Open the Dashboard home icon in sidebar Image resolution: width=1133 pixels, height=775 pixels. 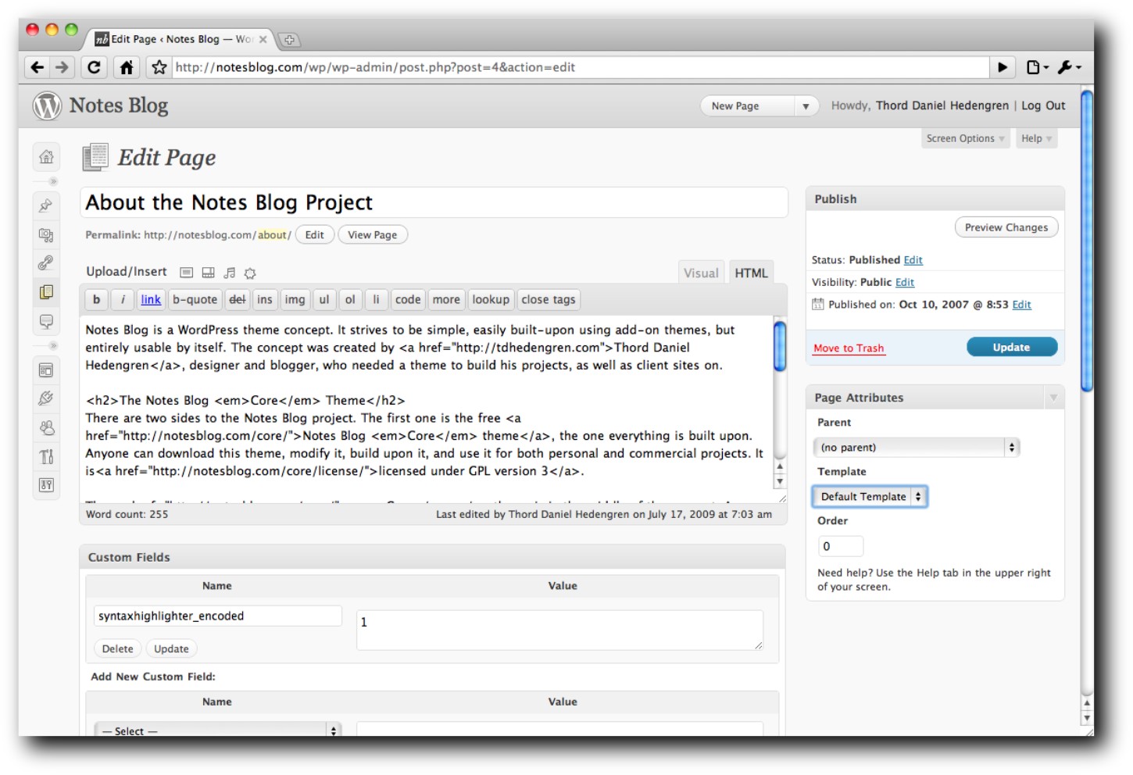point(46,157)
